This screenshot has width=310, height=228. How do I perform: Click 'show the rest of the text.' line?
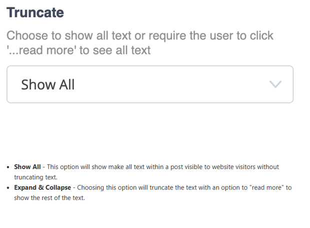(x=49, y=197)
